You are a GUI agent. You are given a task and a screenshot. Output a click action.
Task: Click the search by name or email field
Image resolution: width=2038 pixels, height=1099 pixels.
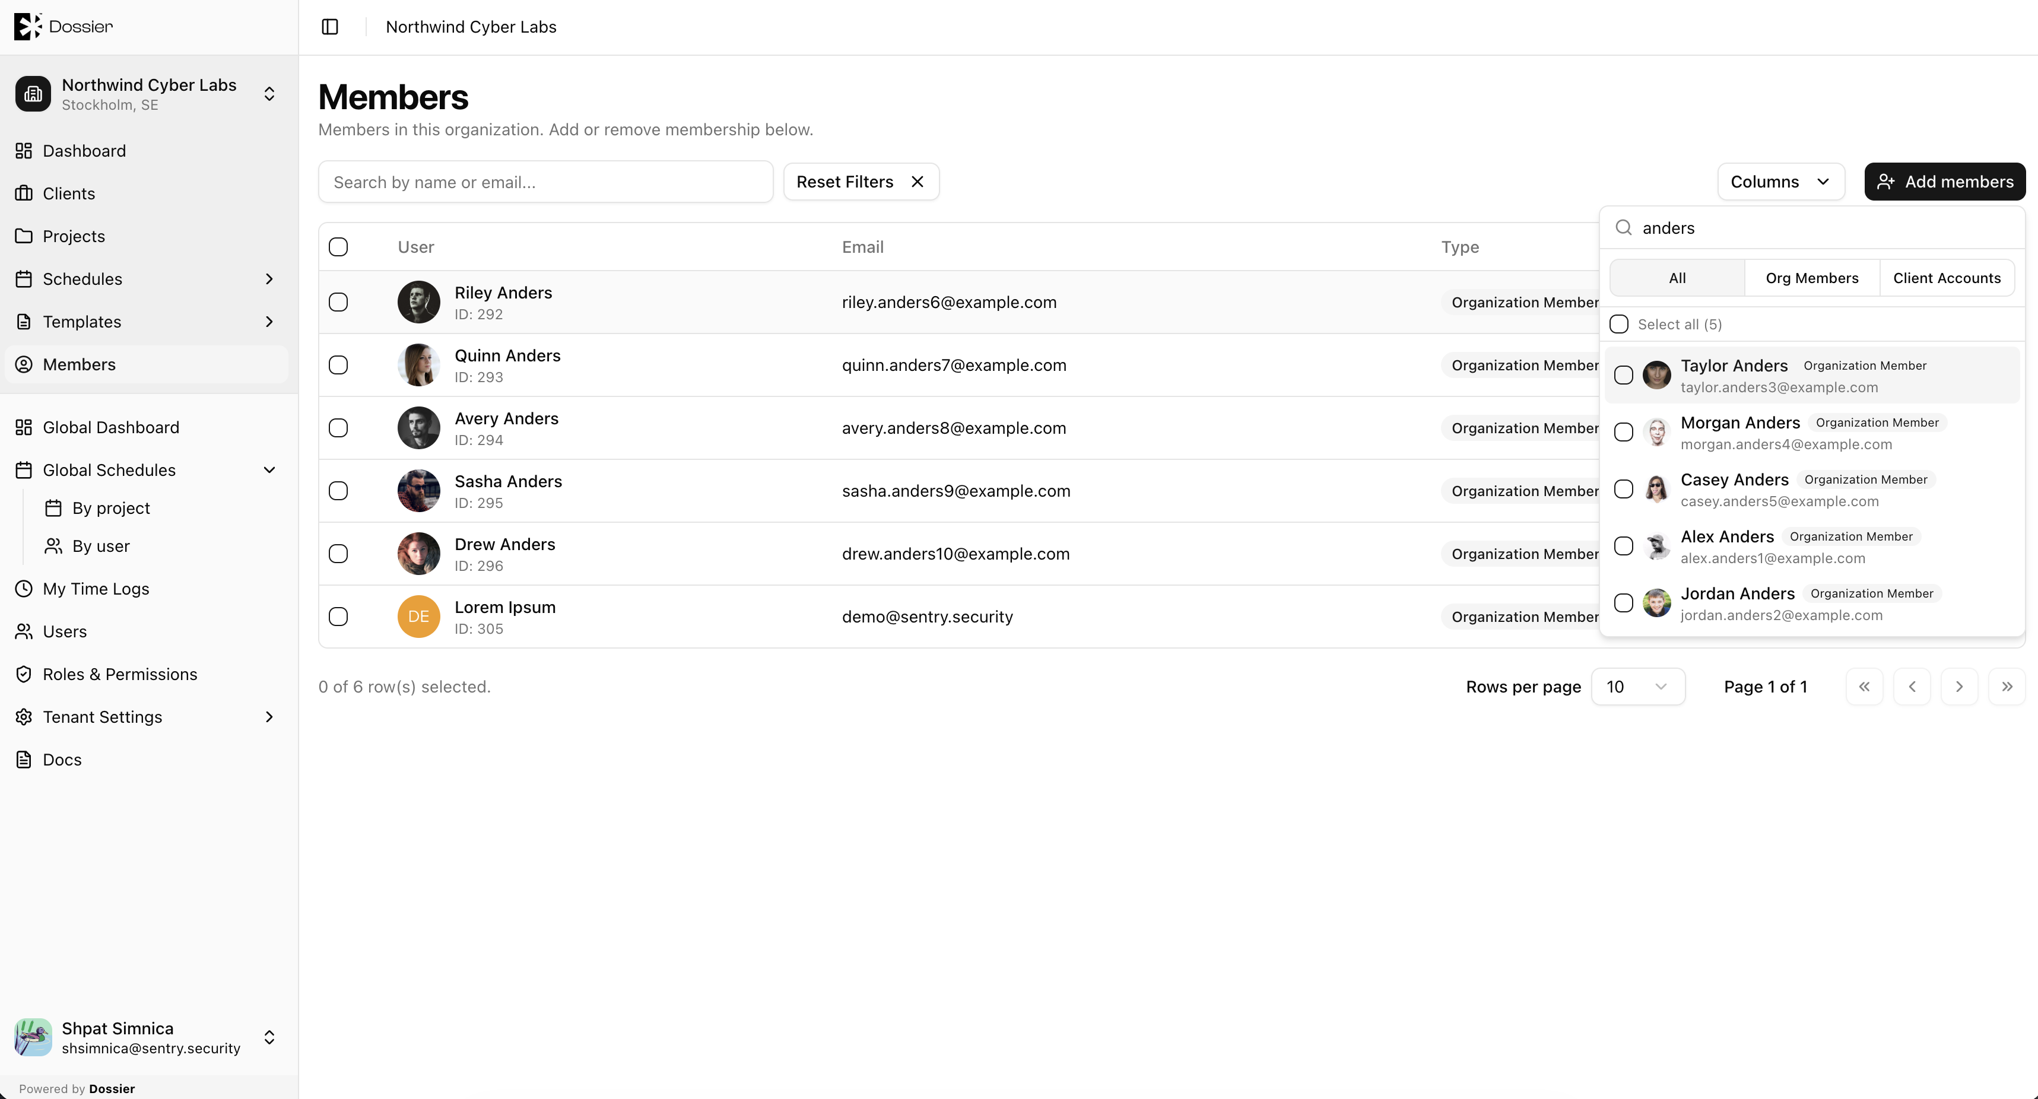coord(545,182)
